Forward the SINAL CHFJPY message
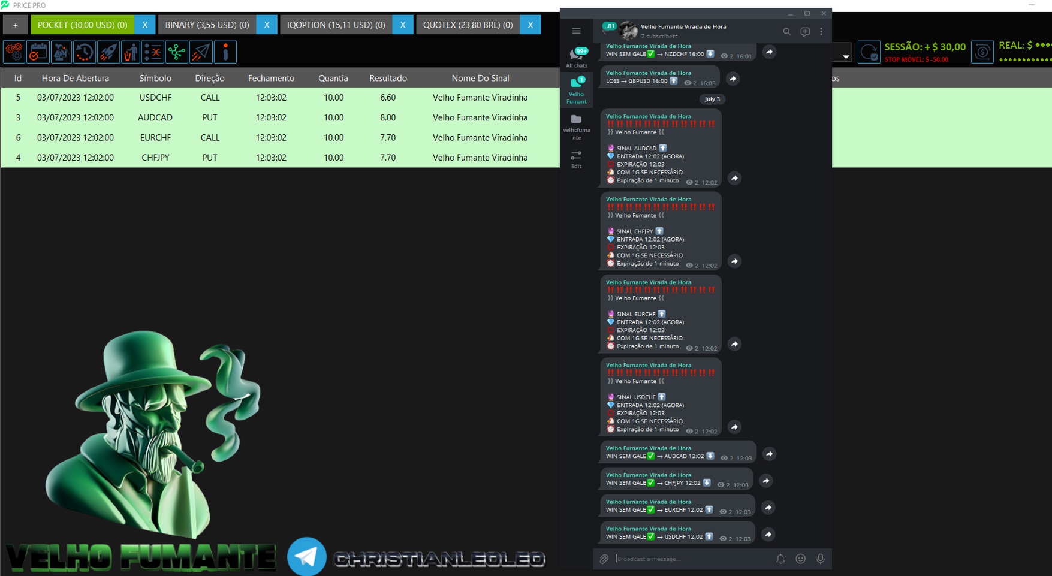Viewport: 1052px width, 576px height. (734, 261)
